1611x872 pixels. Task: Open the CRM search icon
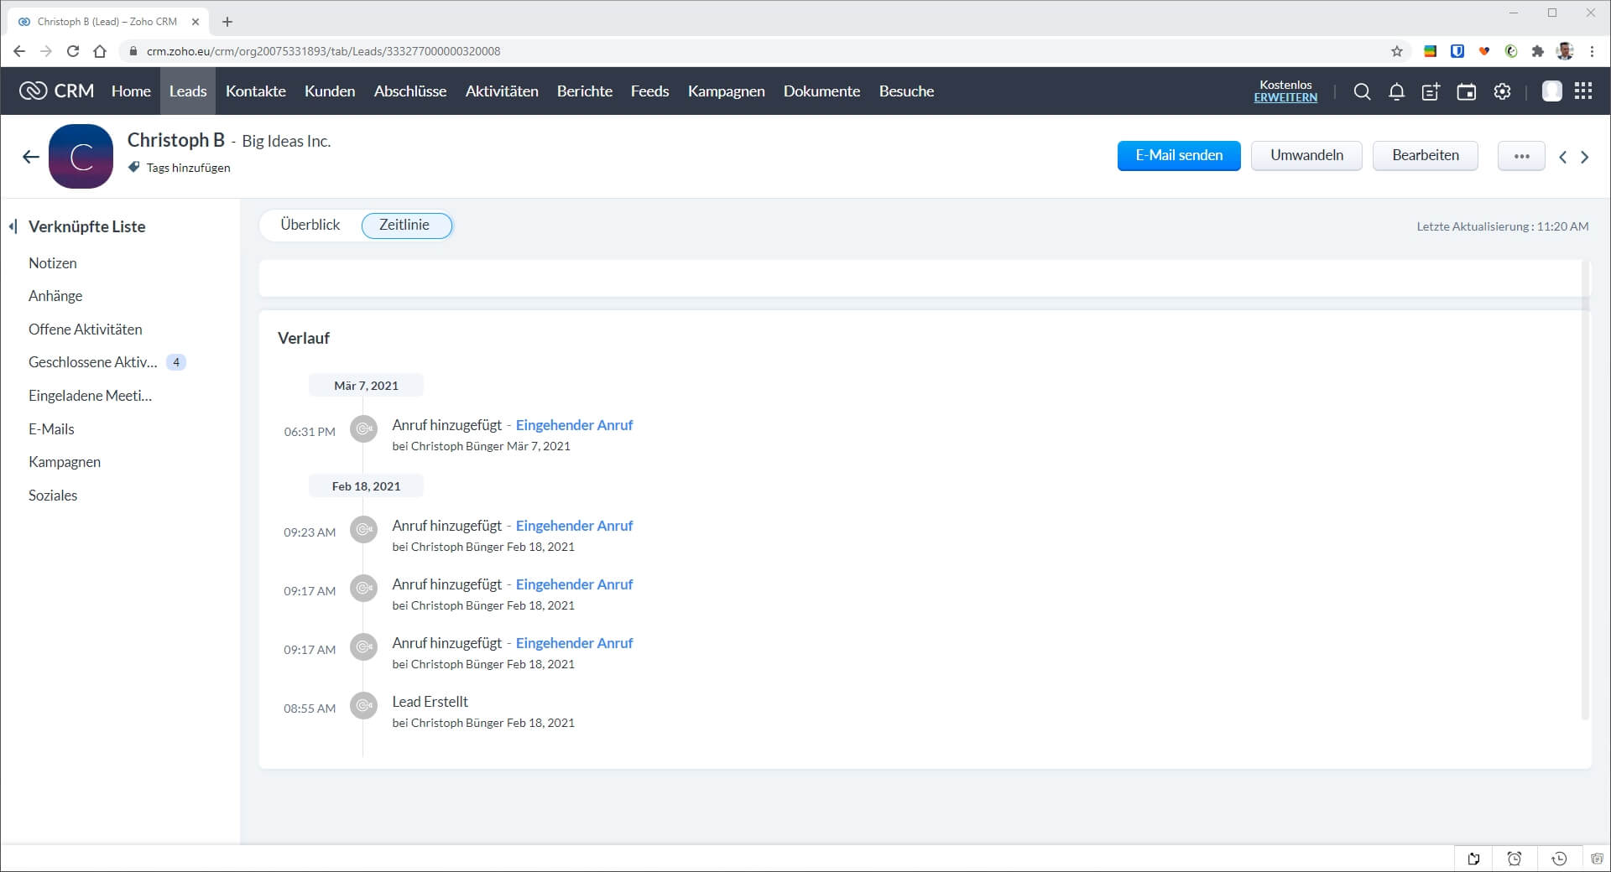point(1362,91)
